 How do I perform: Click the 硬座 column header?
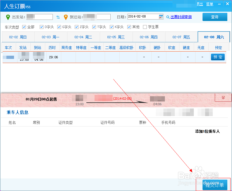[x=186, y=48]
